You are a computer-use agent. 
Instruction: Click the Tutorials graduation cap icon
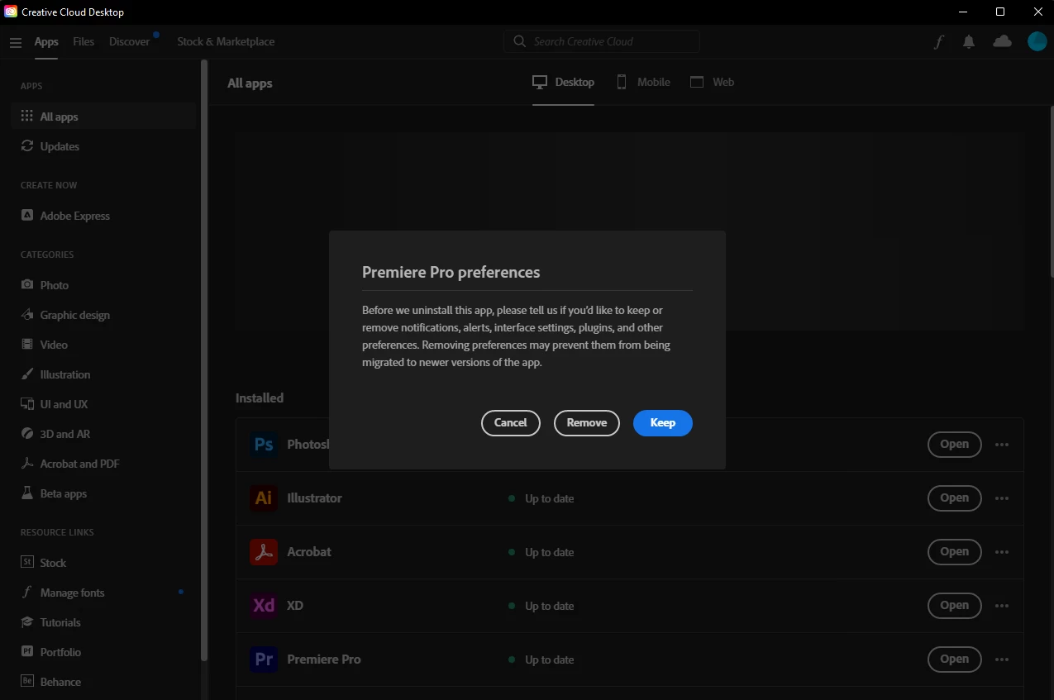coord(27,622)
